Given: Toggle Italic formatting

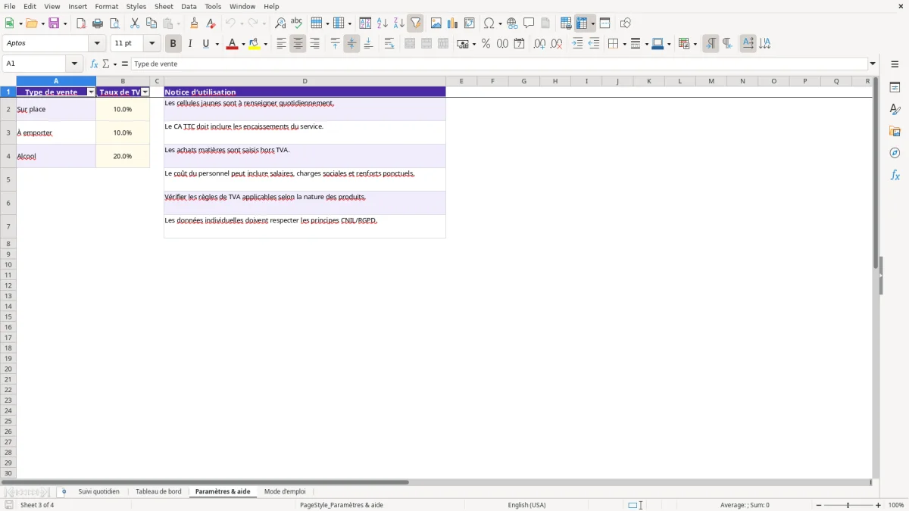Looking at the screenshot, I should click(x=190, y=44).
